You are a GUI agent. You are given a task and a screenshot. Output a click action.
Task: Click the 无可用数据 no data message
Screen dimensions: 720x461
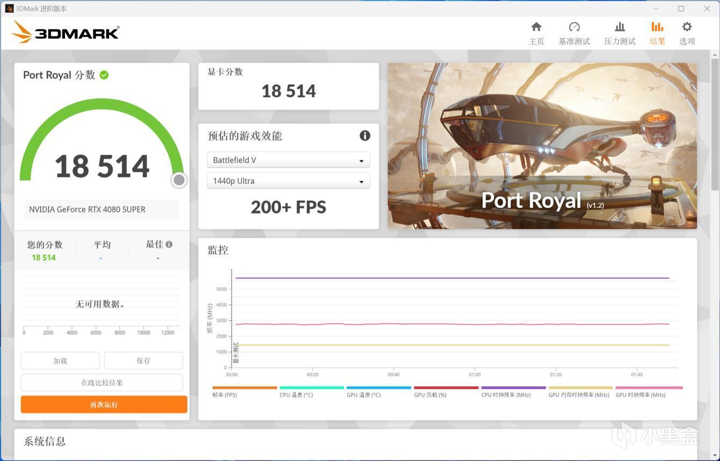pyautogui.click(x=101, y=304)
